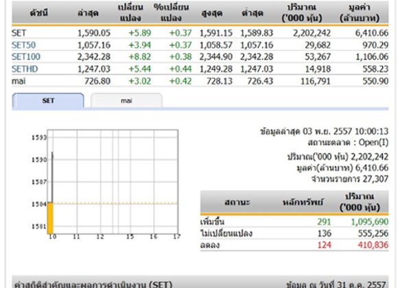The height and width of the screenshot is (288, 400).
Task: Switch to the mai tab
Action: click(x=126, y=101)
